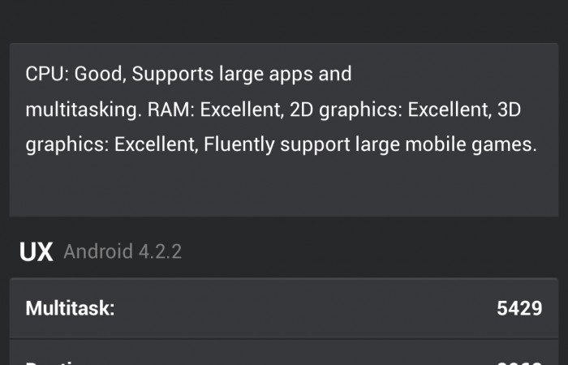The width and height of the screenshot is (568, 365).
Task: Select the "UX" section heading
Action: pos(36,251)
